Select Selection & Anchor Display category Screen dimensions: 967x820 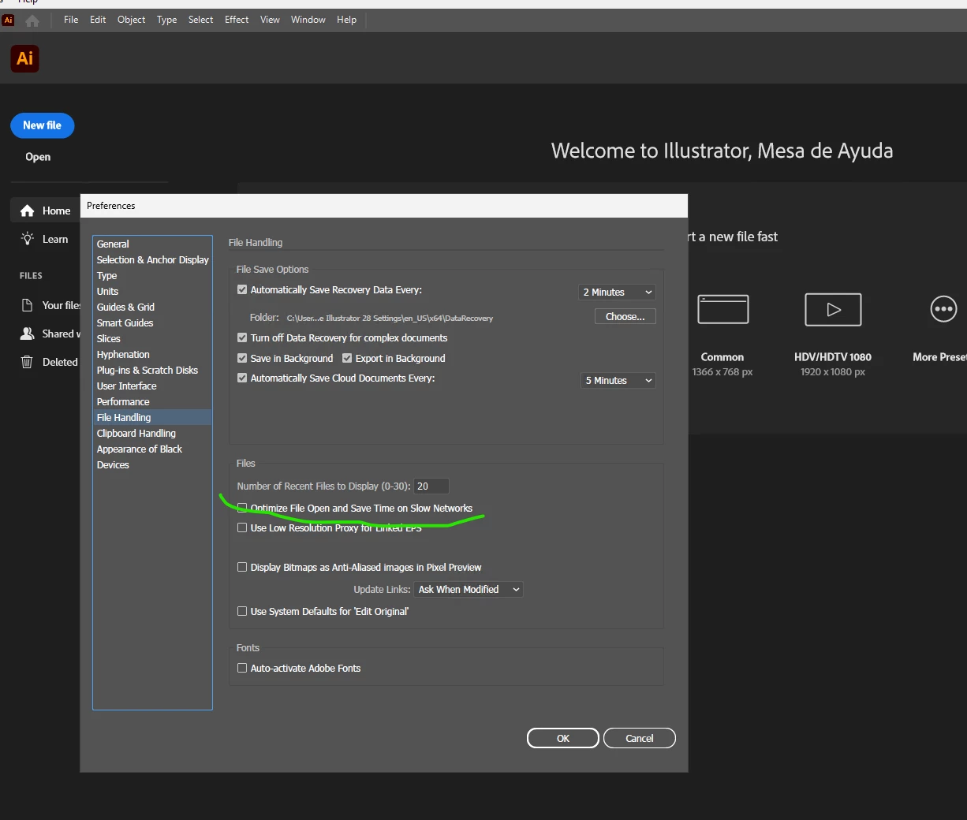pos(152,259)
